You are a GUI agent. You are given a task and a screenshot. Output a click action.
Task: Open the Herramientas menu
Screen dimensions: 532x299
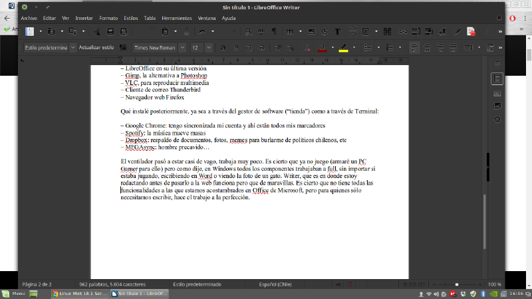click(177, 19)
